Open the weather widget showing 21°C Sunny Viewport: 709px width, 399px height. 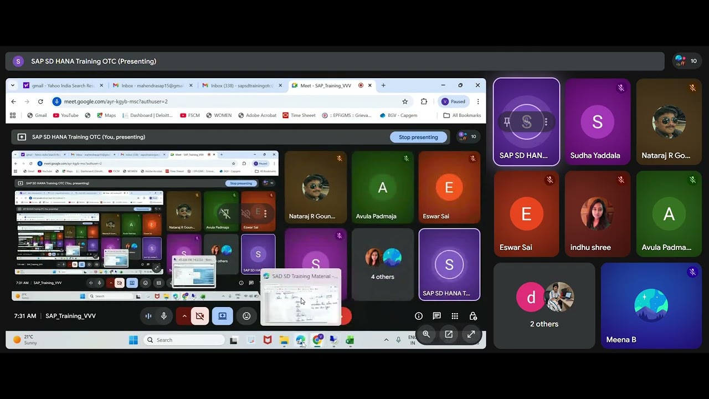[25, 340]
